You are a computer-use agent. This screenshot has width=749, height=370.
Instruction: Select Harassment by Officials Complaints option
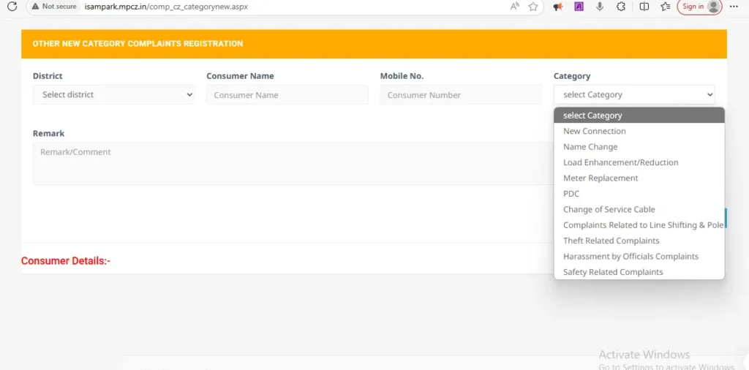click(x=639, y=257)
